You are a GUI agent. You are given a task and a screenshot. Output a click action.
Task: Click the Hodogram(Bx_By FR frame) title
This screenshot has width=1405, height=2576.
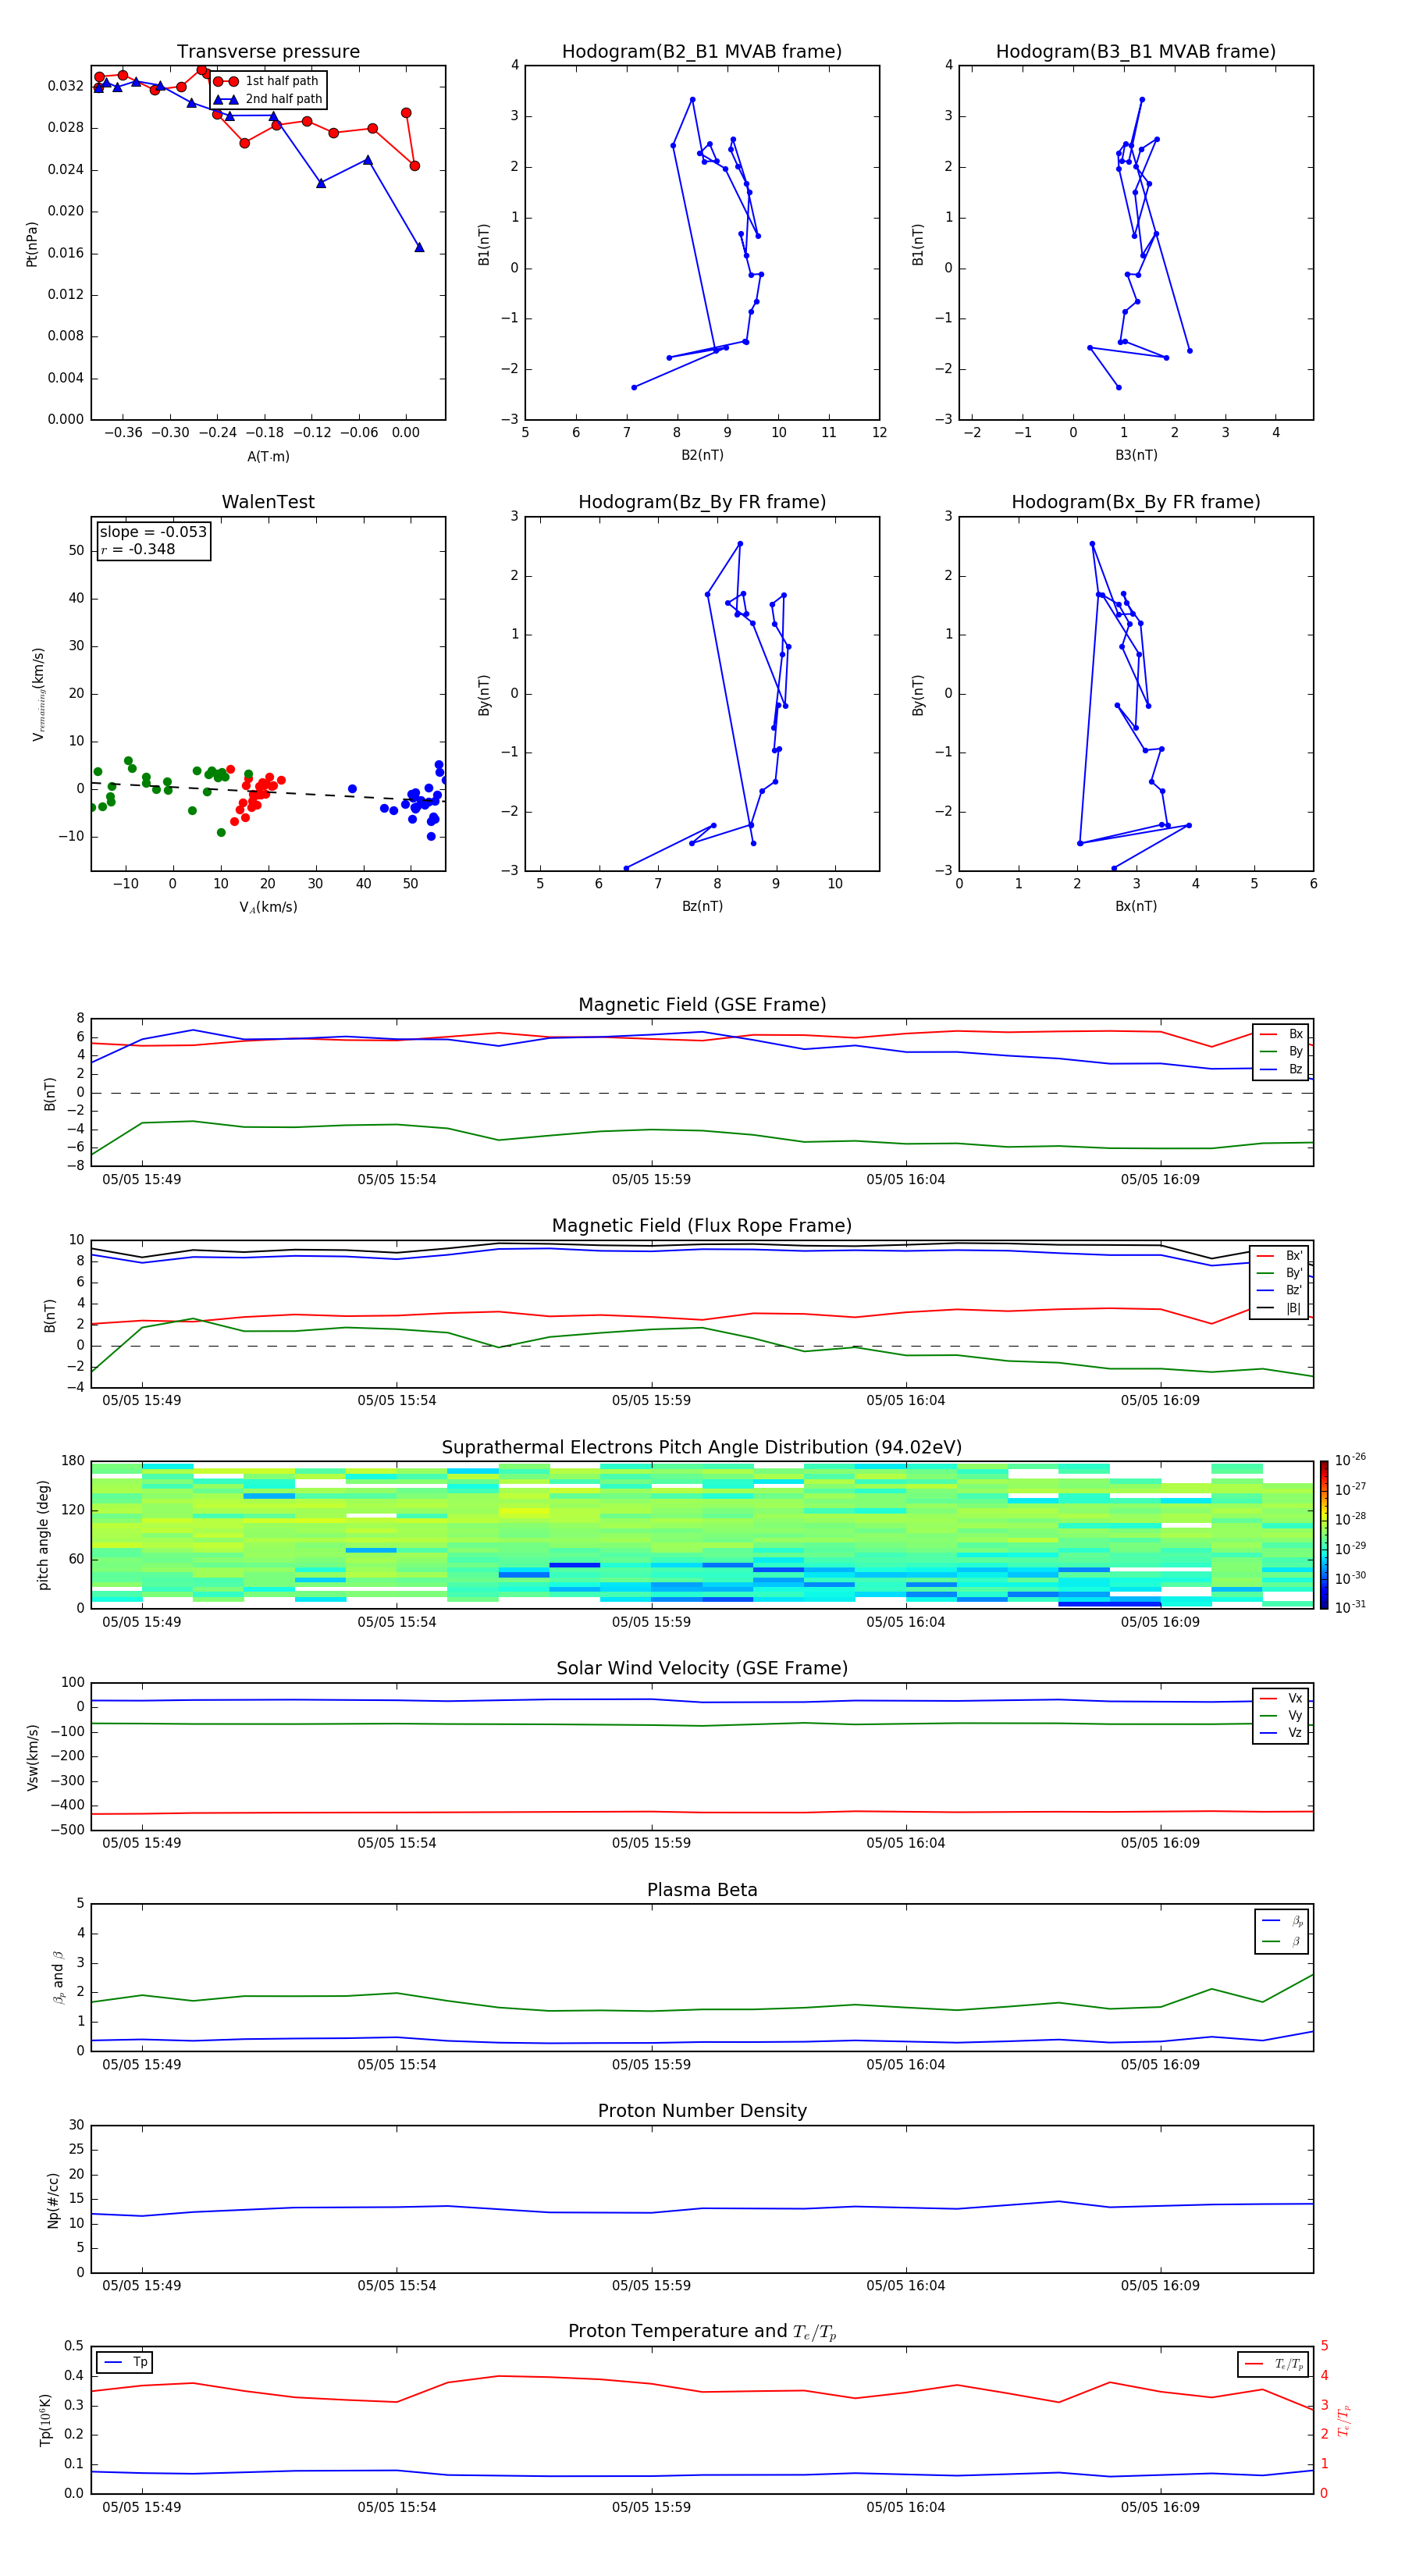pyautogui.click(x=1135, y=502)
